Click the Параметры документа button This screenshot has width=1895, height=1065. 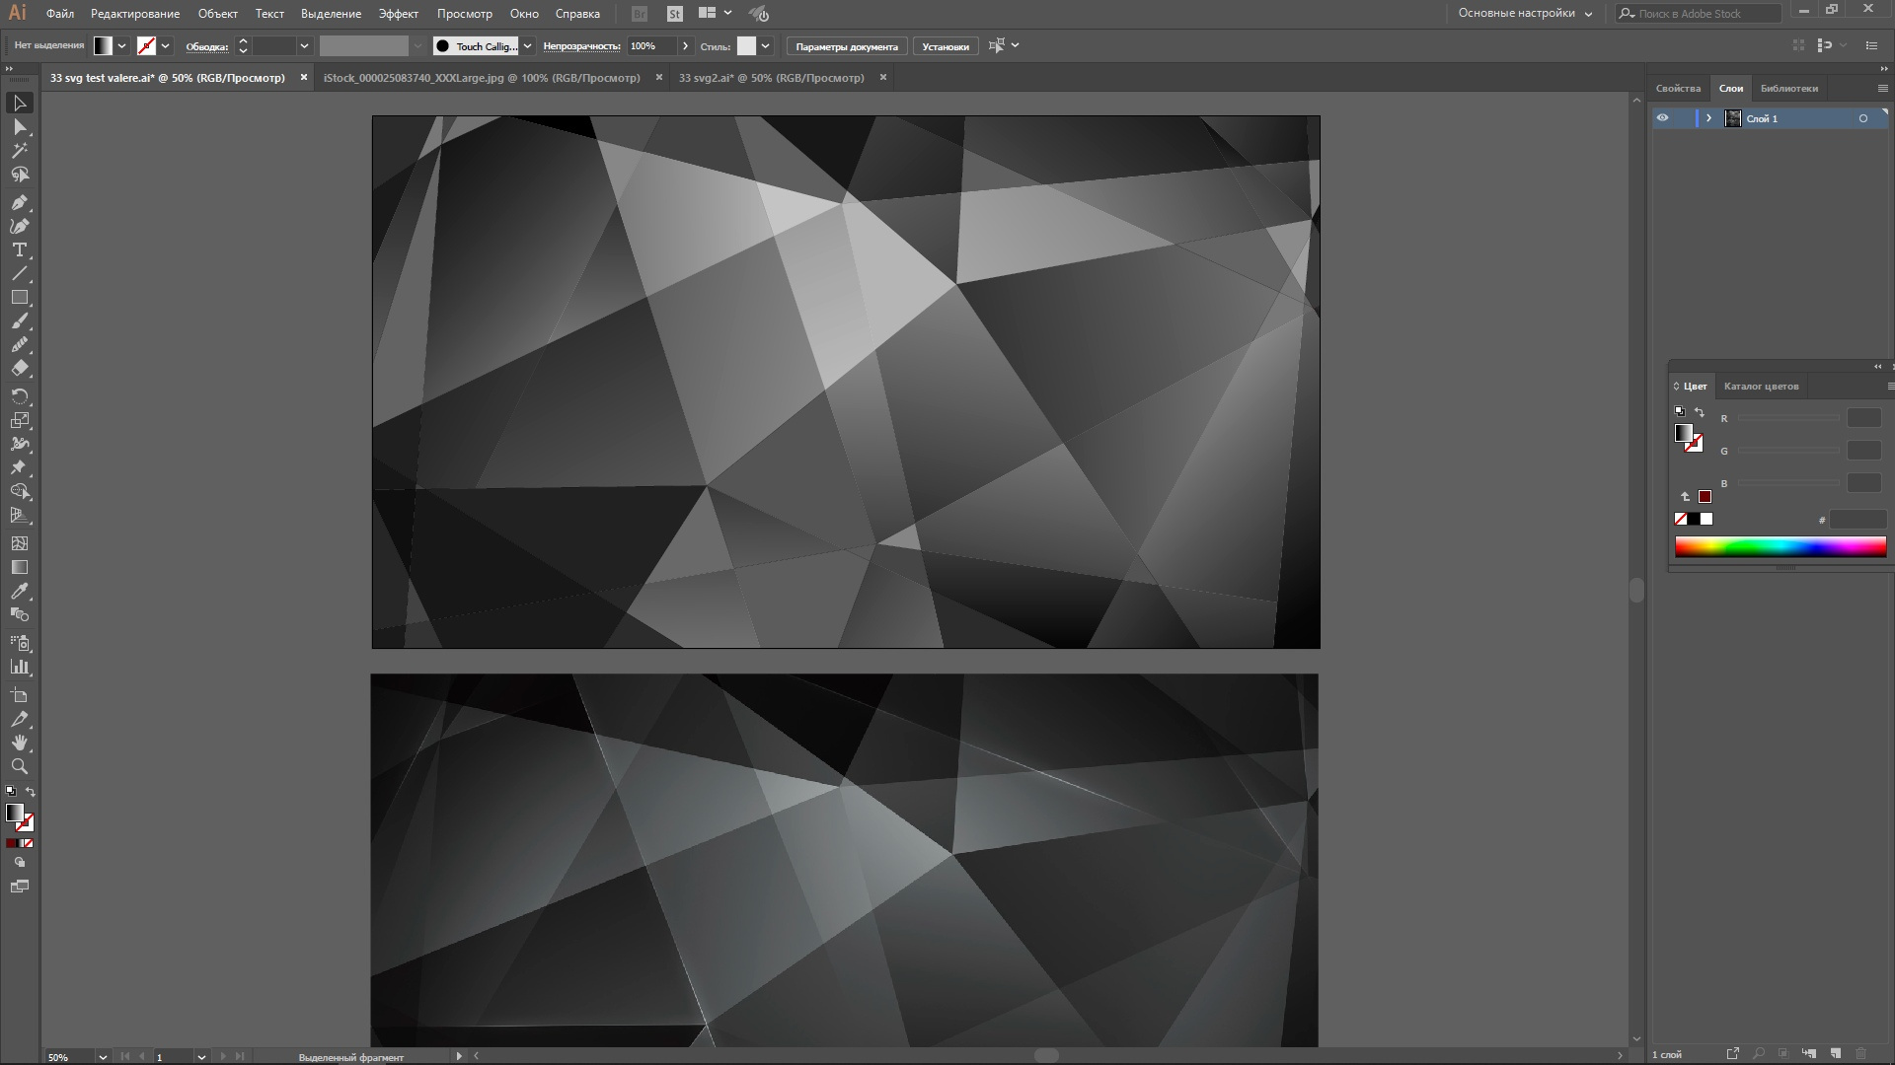pyautogui.click(x=847, y=46)
